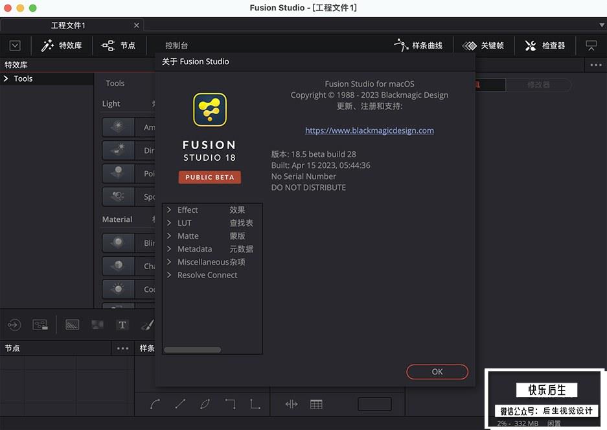Image resolution: width=607 pixels, height=430 pixels.
Task: Open the drop-down box icon before 特效库
Action: [x=15, y=45]
